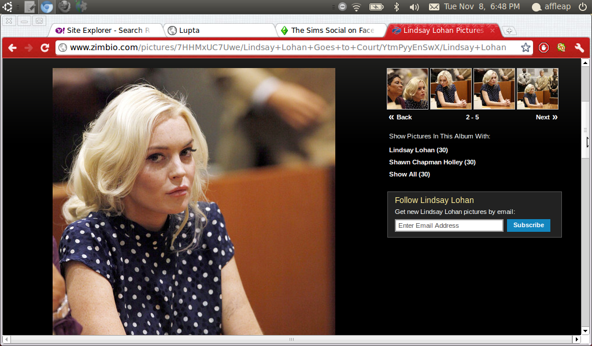The width and height of the screenshot is (592, 346).
Task: Open the volume speaker indicator
Action: 414,7
